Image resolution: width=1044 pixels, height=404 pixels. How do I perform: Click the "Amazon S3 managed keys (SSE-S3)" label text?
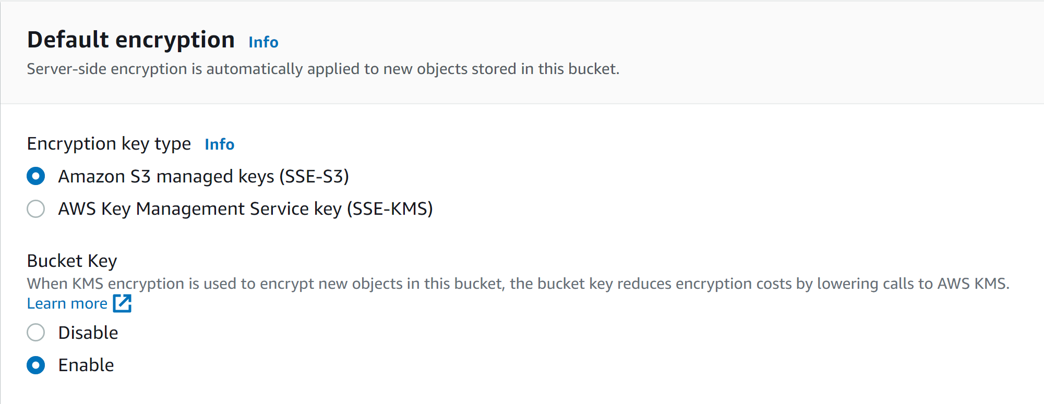coord(203,177)
